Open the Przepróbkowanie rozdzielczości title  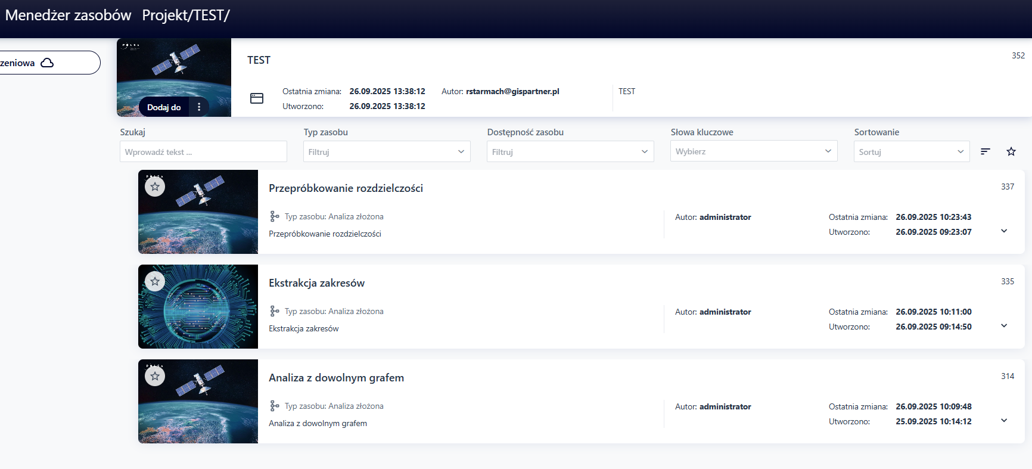(x=346, y=188)
